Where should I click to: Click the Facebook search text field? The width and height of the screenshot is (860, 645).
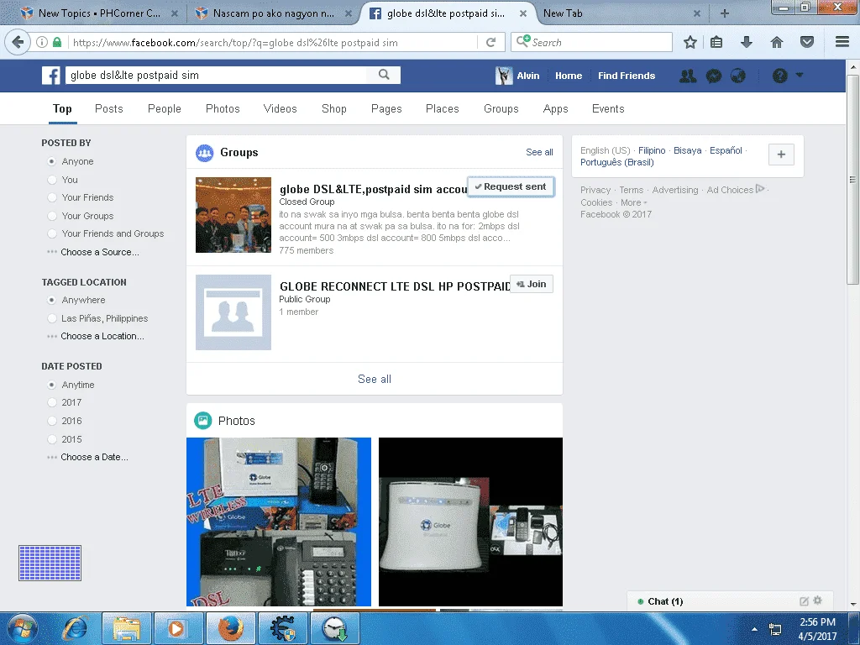[x=217, y=75]
